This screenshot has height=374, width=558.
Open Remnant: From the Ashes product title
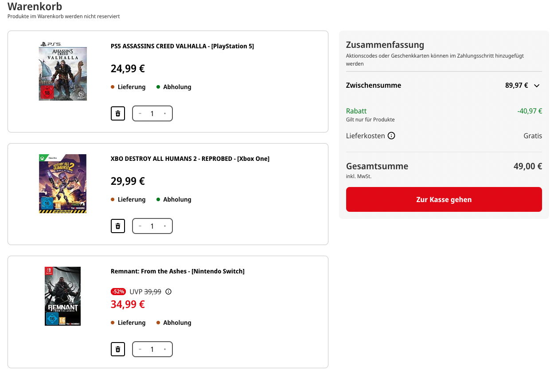(178, 271)
